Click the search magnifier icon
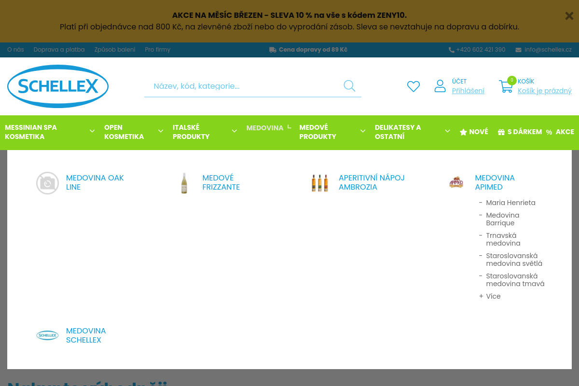Image resolution: width=579 pixels, height=386 pixels. point(349,86)
